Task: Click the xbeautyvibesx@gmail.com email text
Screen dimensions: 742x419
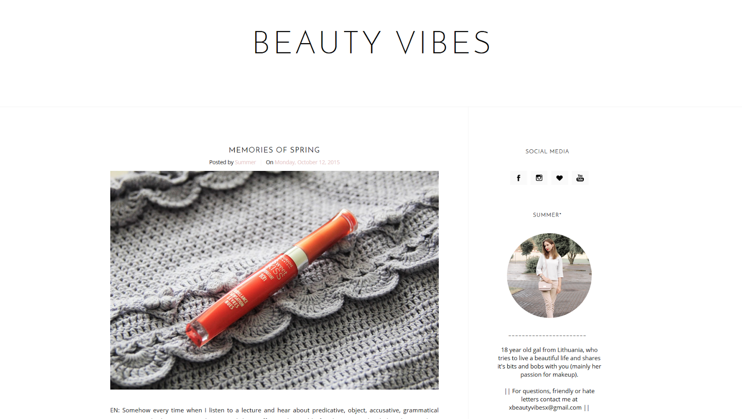Action: [545, 407]
